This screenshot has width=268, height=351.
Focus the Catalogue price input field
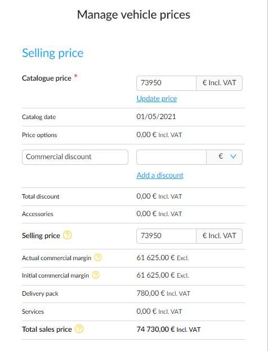click(167, 83)
